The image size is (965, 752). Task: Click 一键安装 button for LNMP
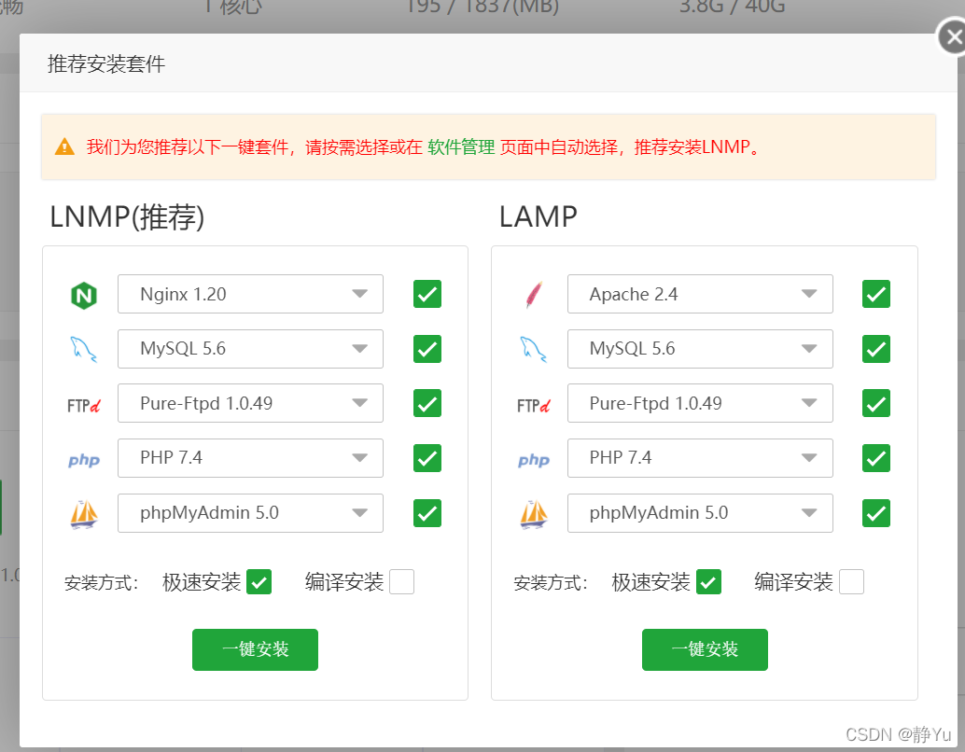(x=255, y=649)
